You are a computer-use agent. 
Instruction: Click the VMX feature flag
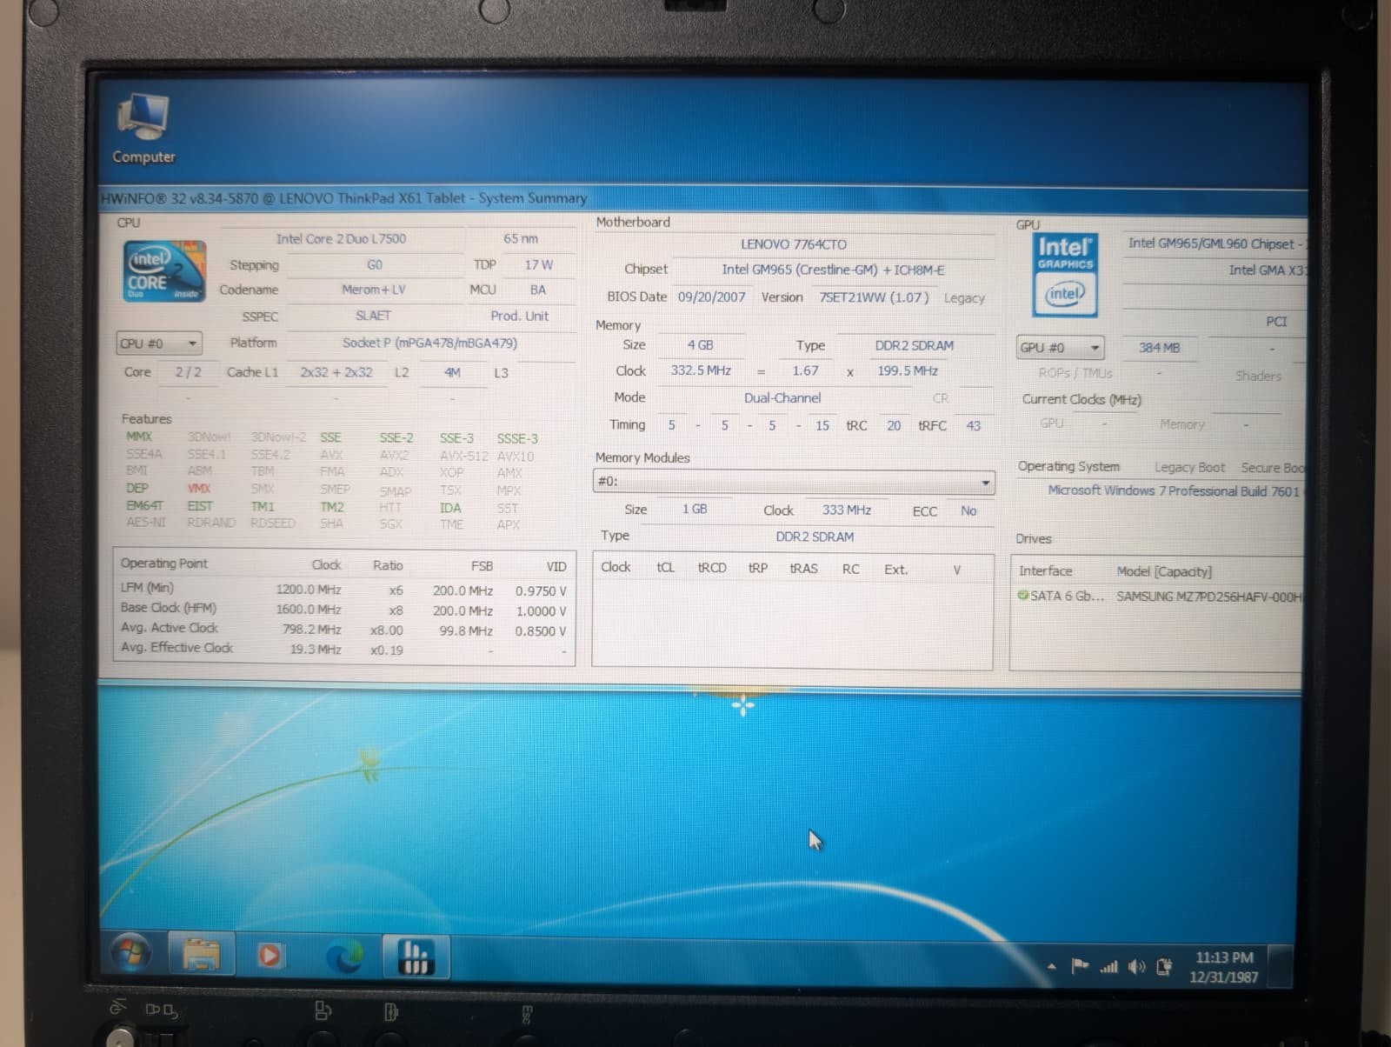(199, 488)
